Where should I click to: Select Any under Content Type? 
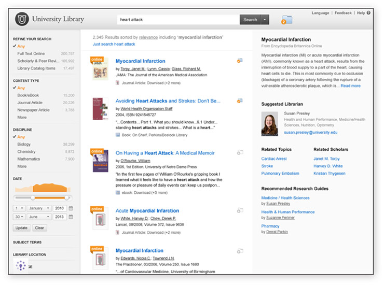pyautogui.click(x=21, y=88)
